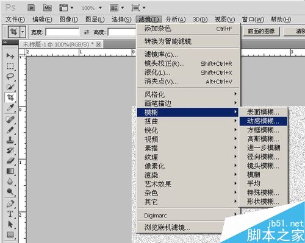Close the 未标题-1 document tab
This screenshot has width=305, height=243.
[x=98, y=44]
